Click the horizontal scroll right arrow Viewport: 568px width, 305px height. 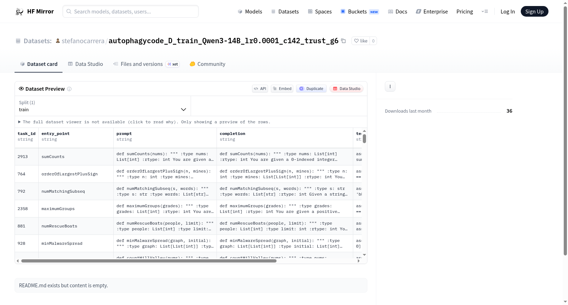point(359,261)
